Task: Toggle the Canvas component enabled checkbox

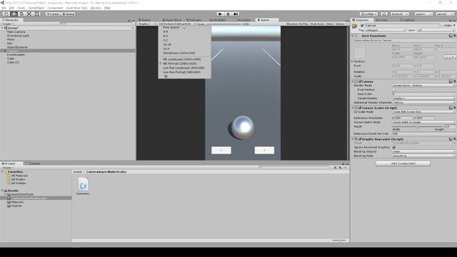Action: tap(360, 81)
